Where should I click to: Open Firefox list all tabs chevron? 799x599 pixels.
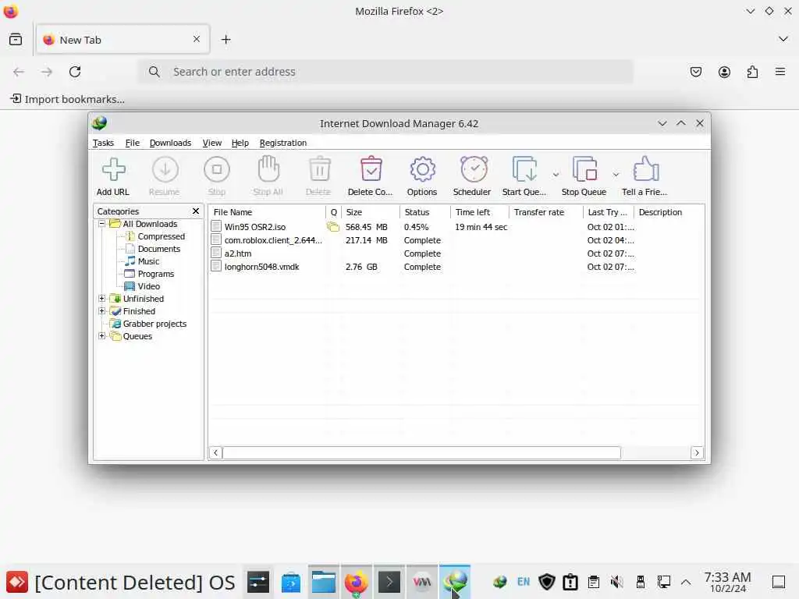tap(783, 39)
